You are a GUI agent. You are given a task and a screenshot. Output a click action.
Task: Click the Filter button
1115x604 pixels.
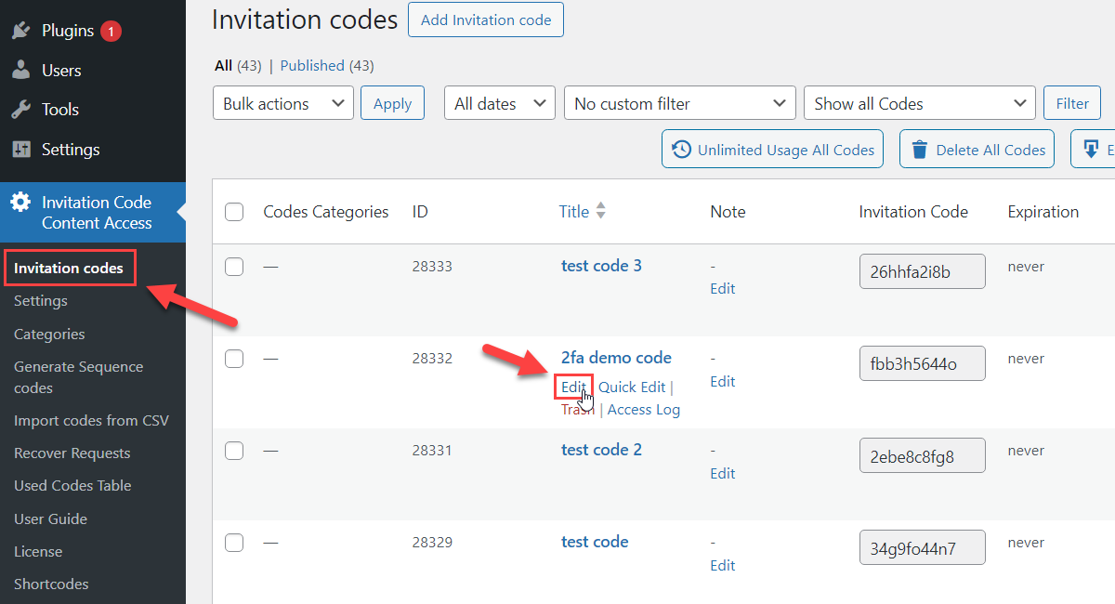tap(1072, 103)
